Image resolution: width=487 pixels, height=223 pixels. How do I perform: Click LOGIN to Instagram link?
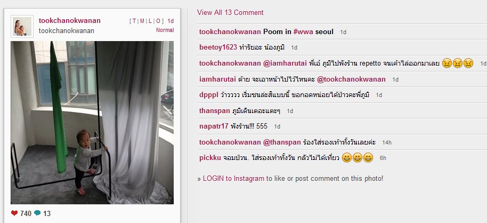(x=233, y=179)
